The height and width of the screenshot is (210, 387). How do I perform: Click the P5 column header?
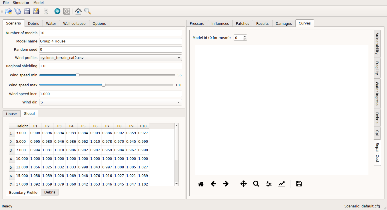(83, 126)
